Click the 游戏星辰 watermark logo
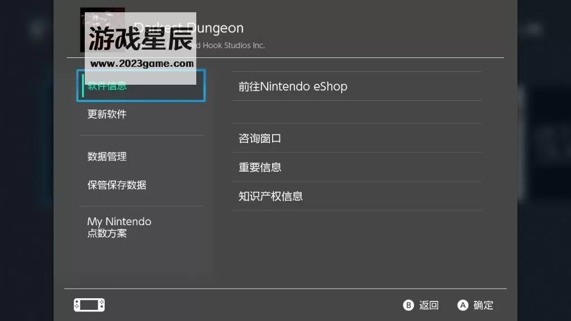The image size is (571, 321). click(x=141, y=37)
